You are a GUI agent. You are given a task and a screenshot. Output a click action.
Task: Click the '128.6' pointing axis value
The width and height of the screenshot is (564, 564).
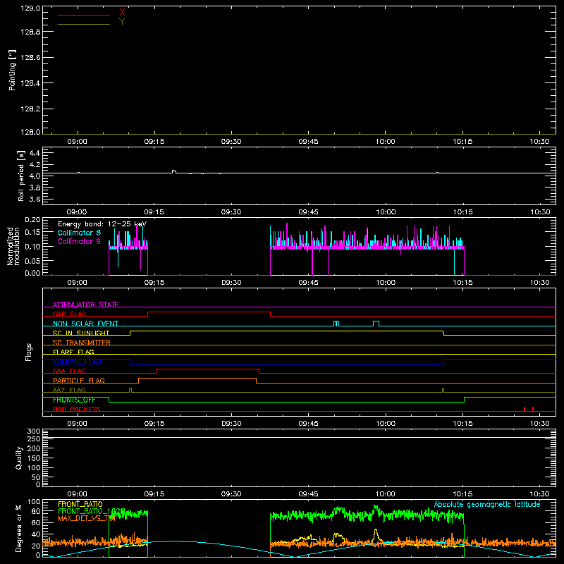click(x=30, y=58)
